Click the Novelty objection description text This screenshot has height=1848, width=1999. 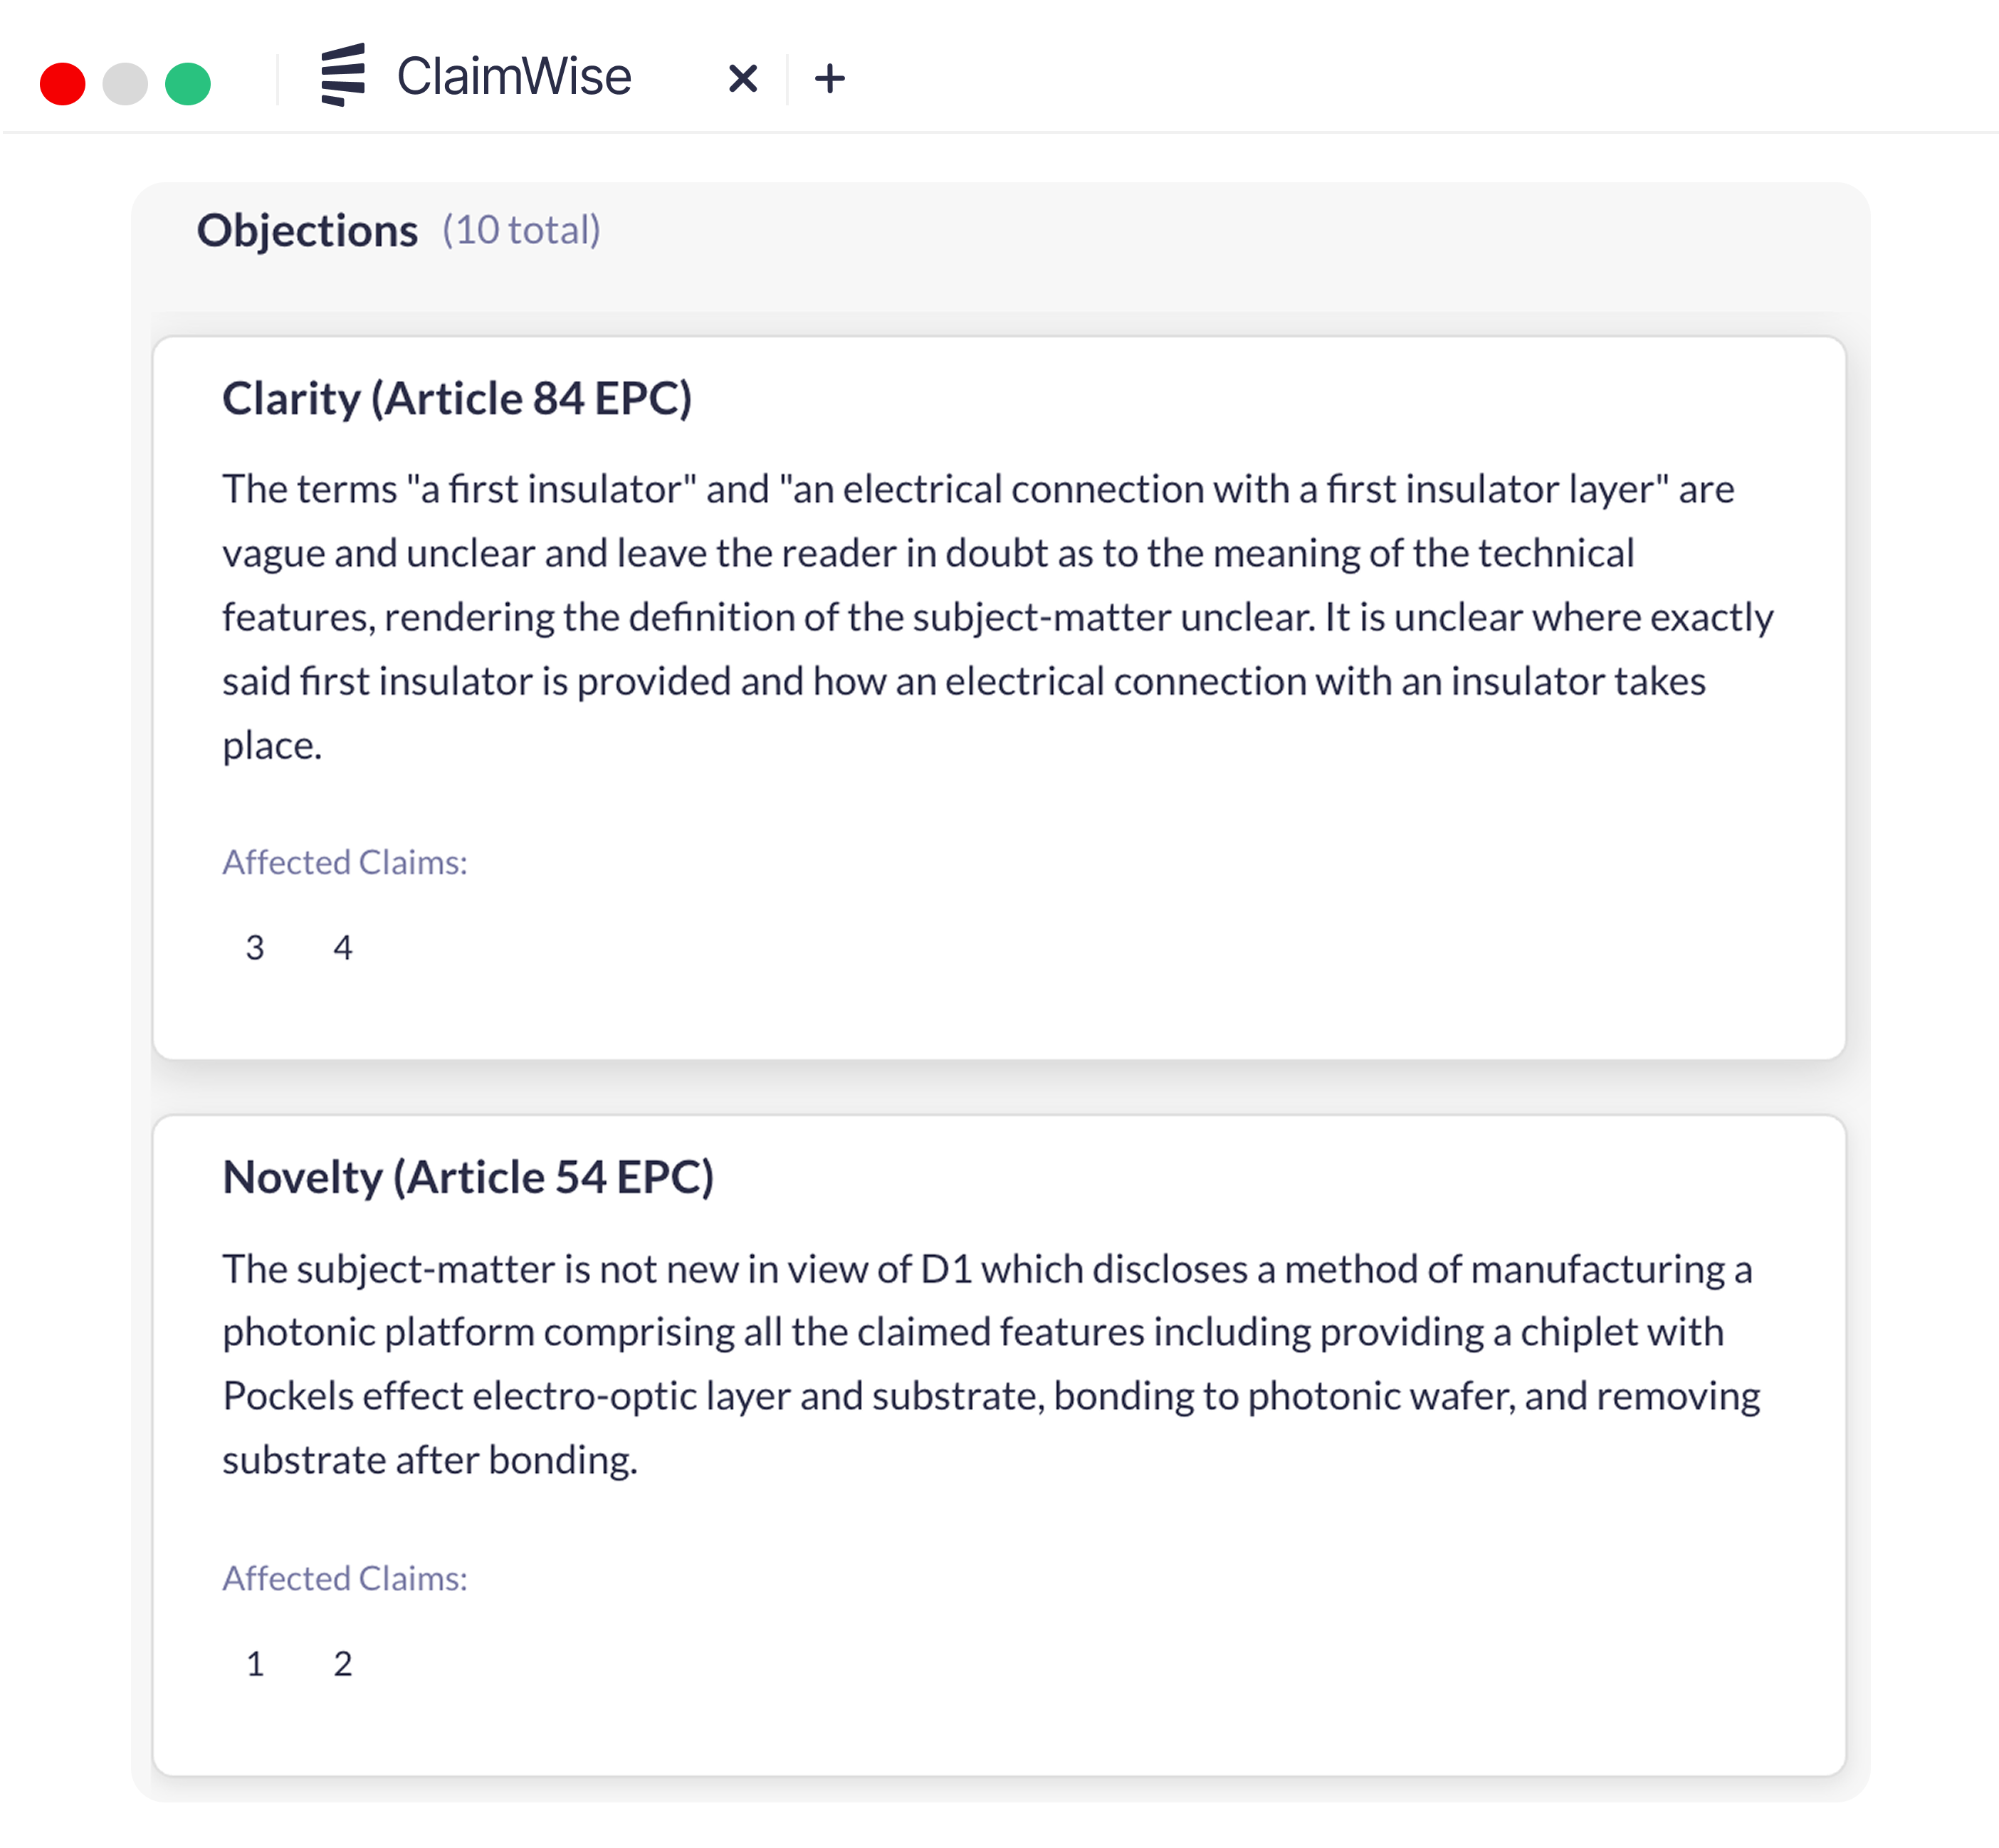(990, 1364)
